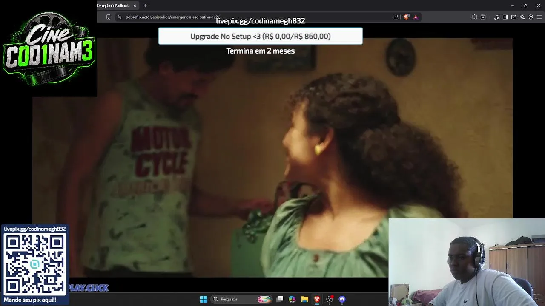Screen dimensions: 545x306
Task: Bookmark this page in the toolbar
Action: (x=108, y=17)
